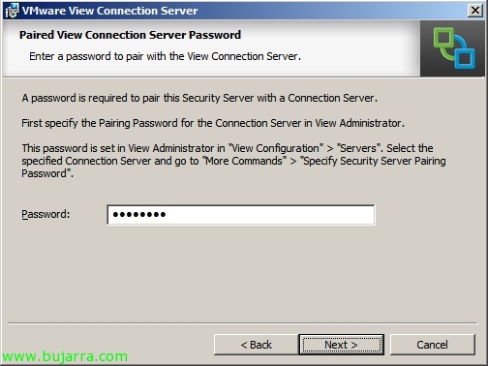
Task: Focus the Password input field
Action: pos(241,215)
